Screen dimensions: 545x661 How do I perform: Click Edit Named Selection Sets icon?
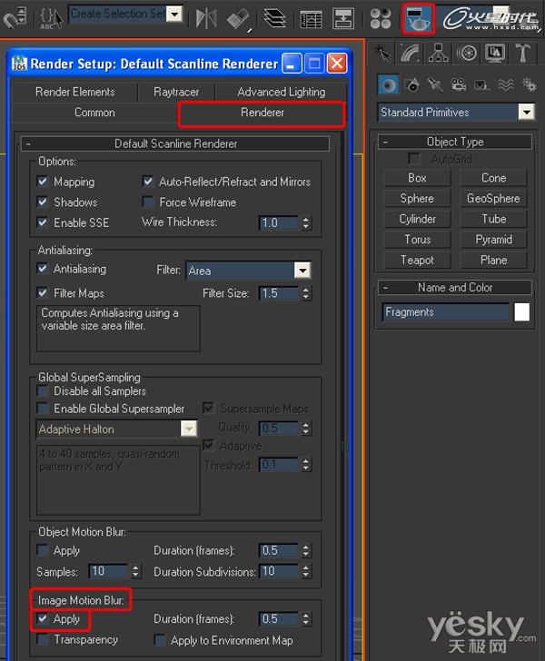click(51, 18)
